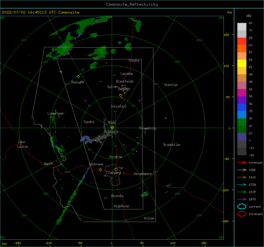
Task: Click the white plus marker south of Stettler
Action: [x=166, y=118]
